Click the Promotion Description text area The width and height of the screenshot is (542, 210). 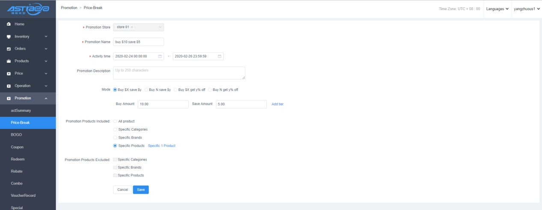[x=179, y=73]
